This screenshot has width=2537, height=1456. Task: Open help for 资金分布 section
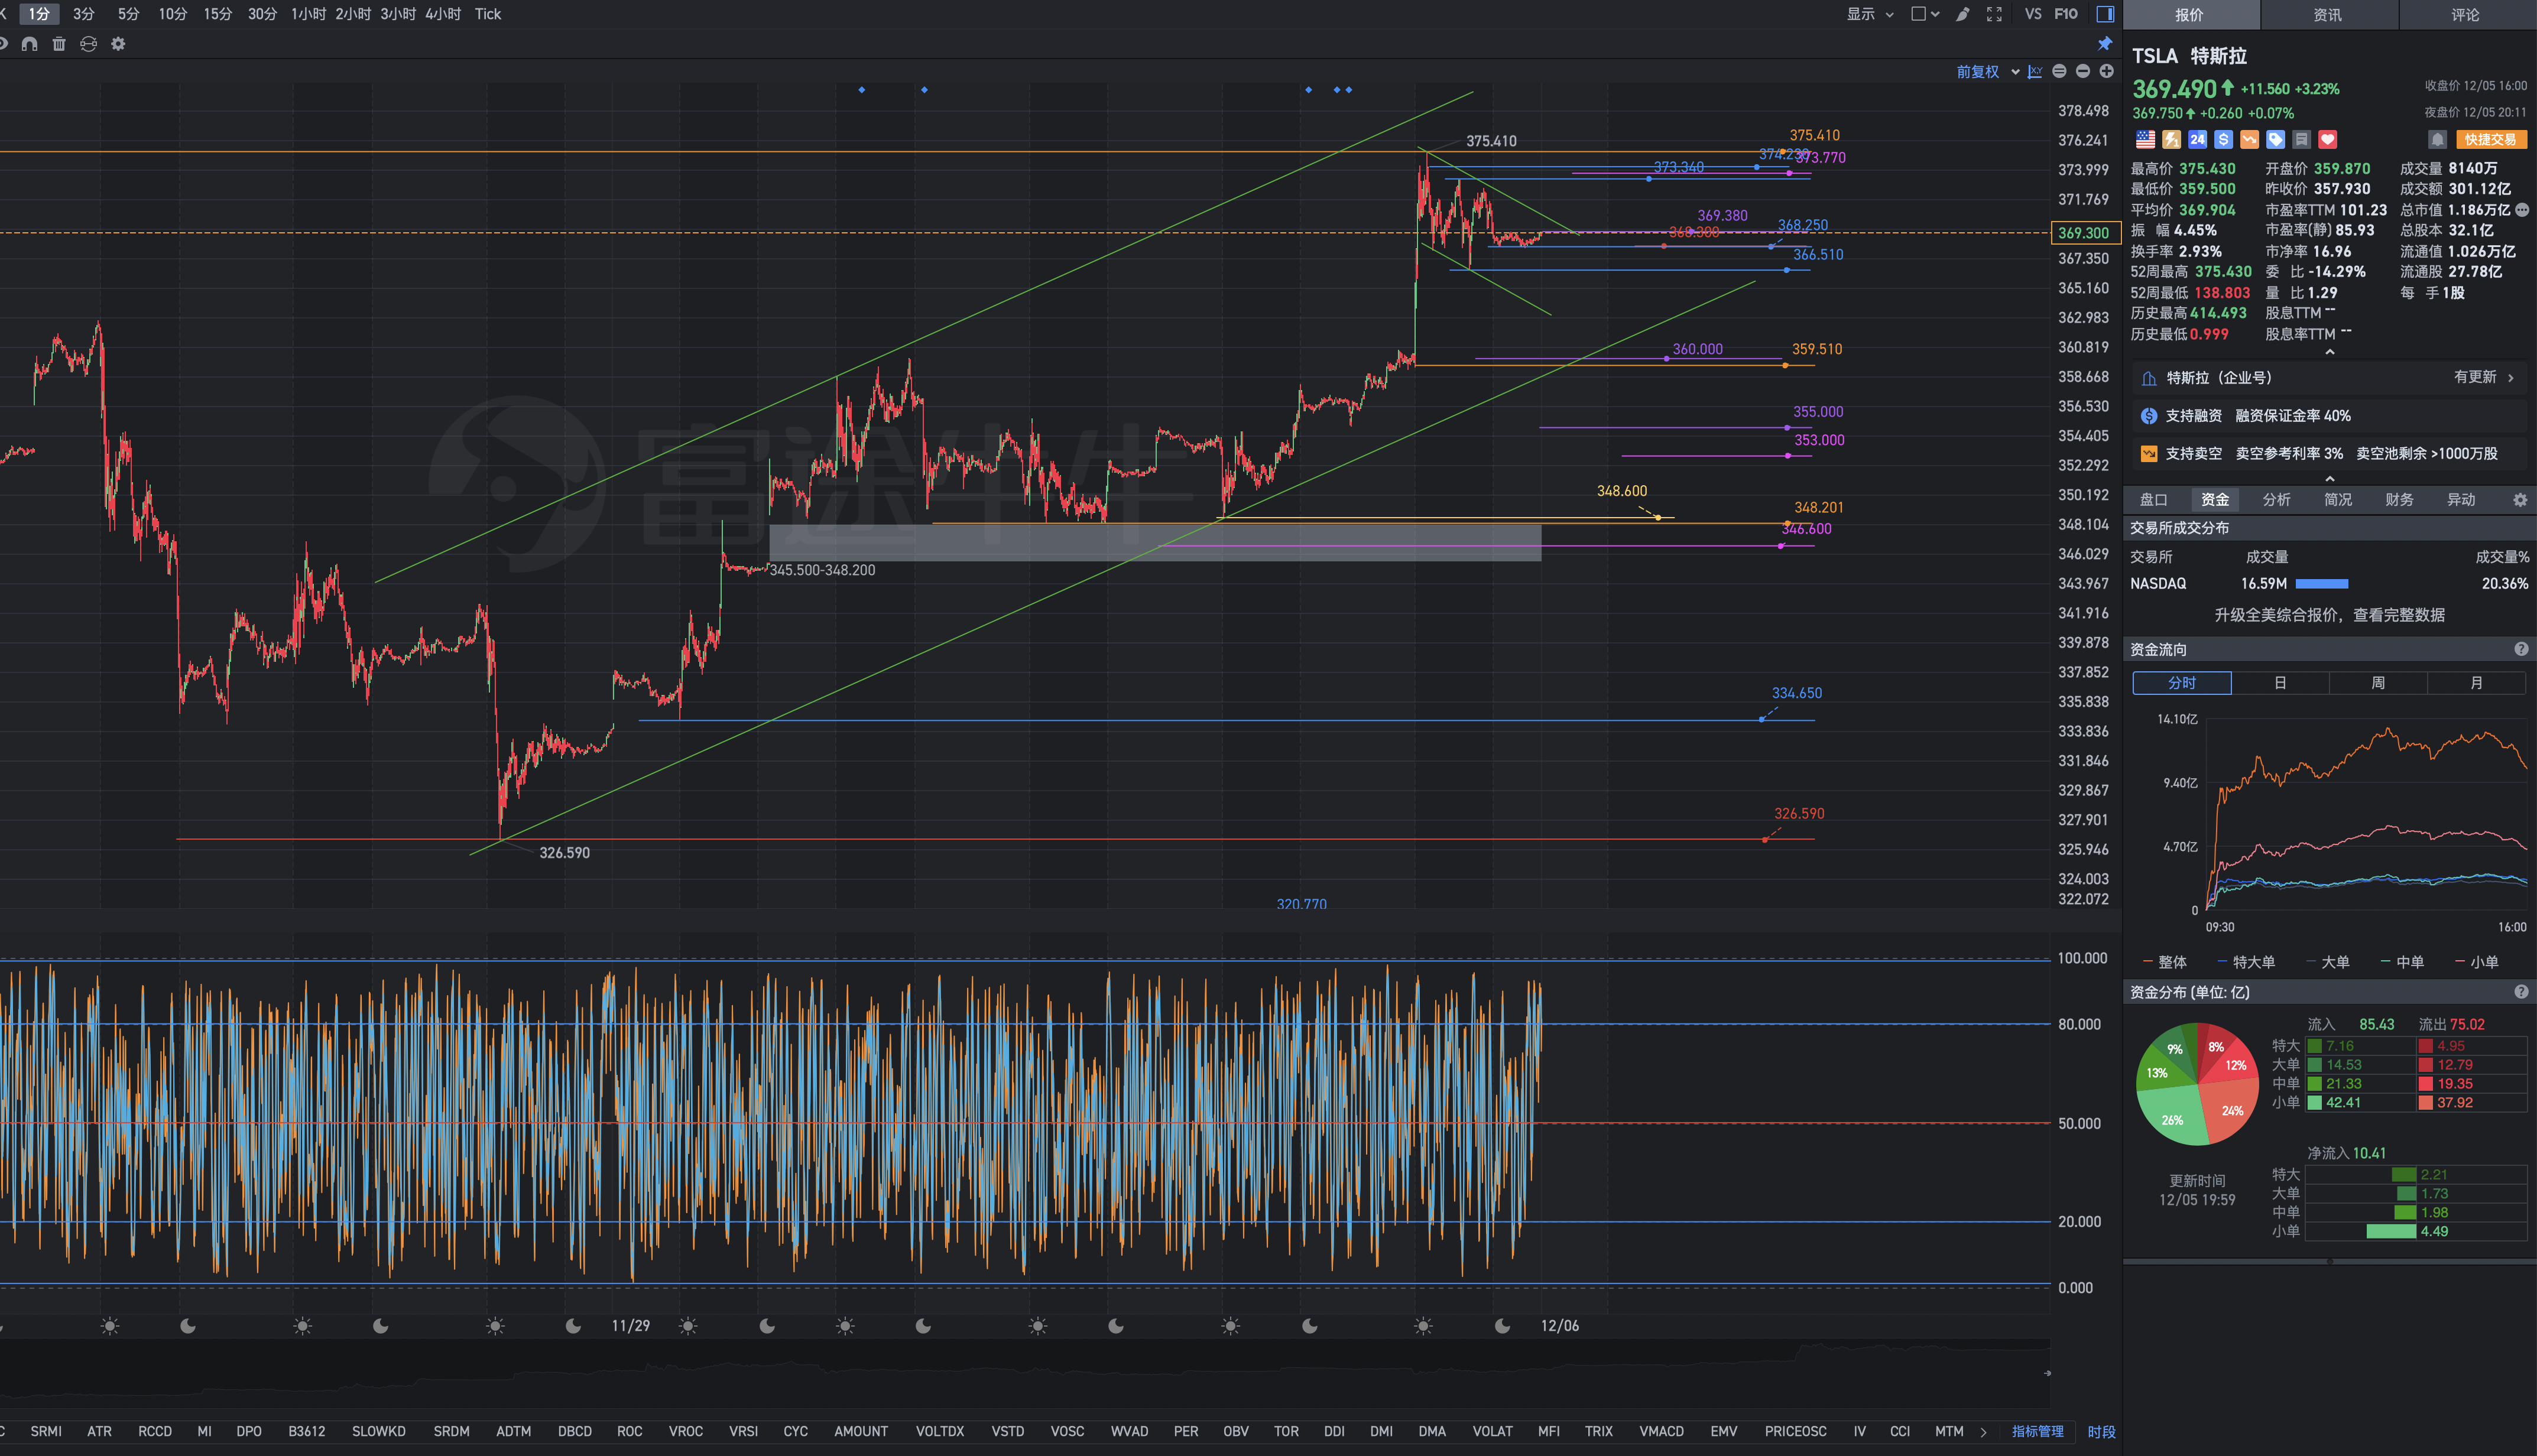point(2521,992)
